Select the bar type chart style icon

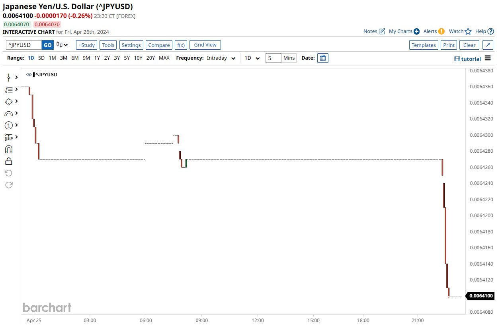tap(62, 45)
